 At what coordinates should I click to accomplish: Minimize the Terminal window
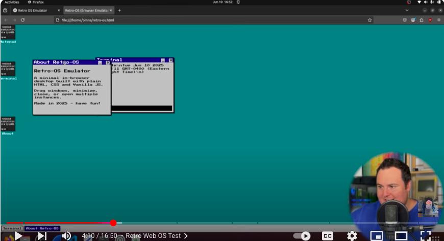163,60
